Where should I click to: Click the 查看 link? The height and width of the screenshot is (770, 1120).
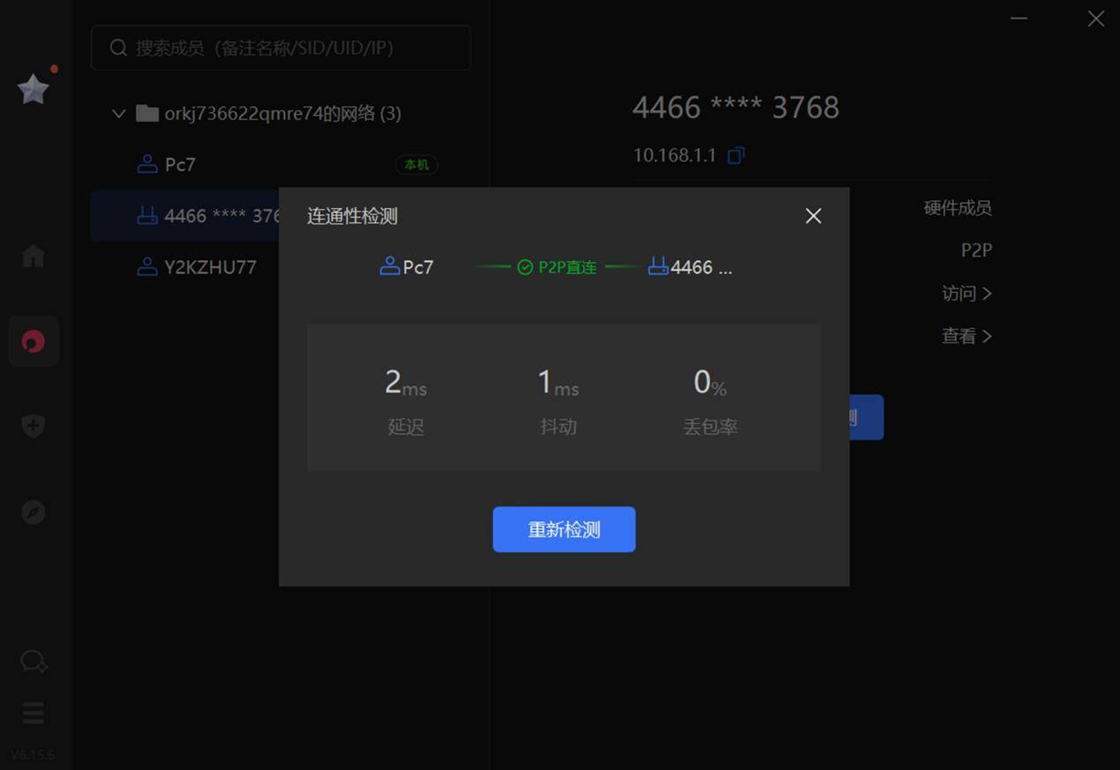click(x=966, y=336)
